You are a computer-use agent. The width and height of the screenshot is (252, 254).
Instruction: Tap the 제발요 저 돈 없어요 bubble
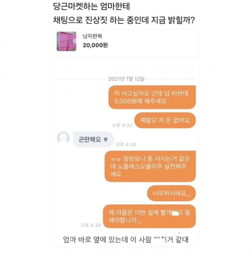165,120
